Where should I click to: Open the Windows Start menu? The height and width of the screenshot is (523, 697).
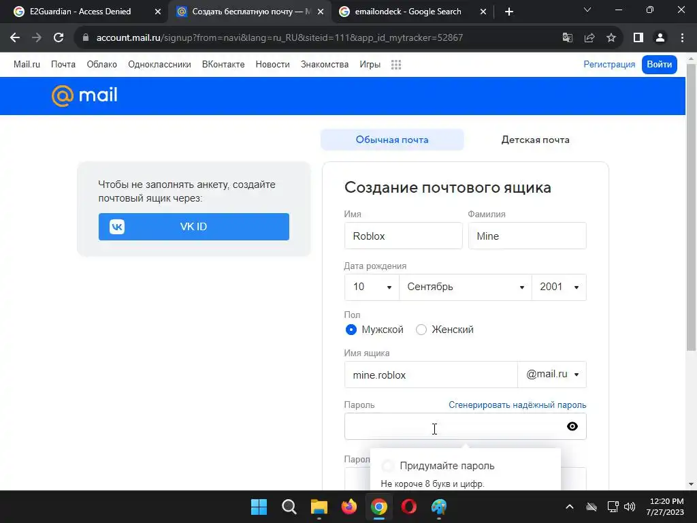259,507
